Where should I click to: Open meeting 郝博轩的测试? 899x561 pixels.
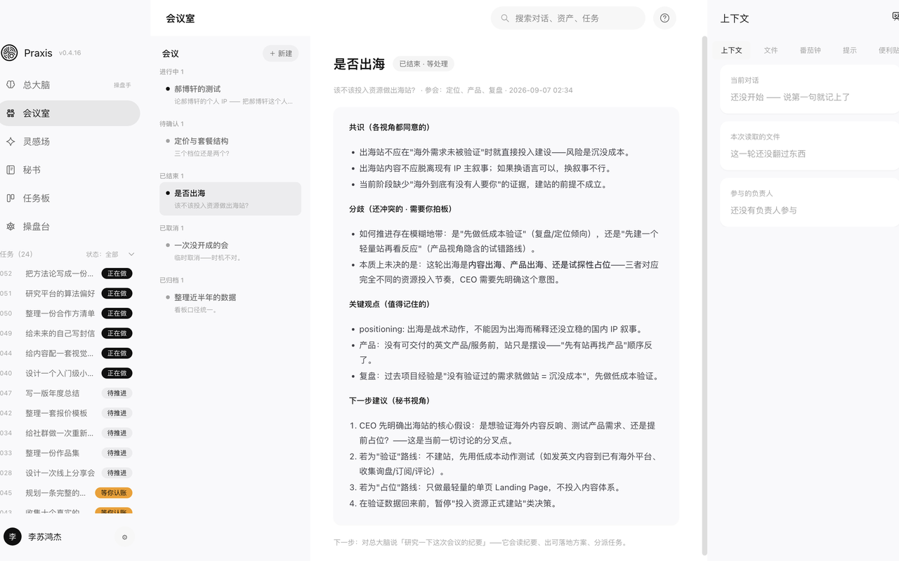tap(230, 95)
